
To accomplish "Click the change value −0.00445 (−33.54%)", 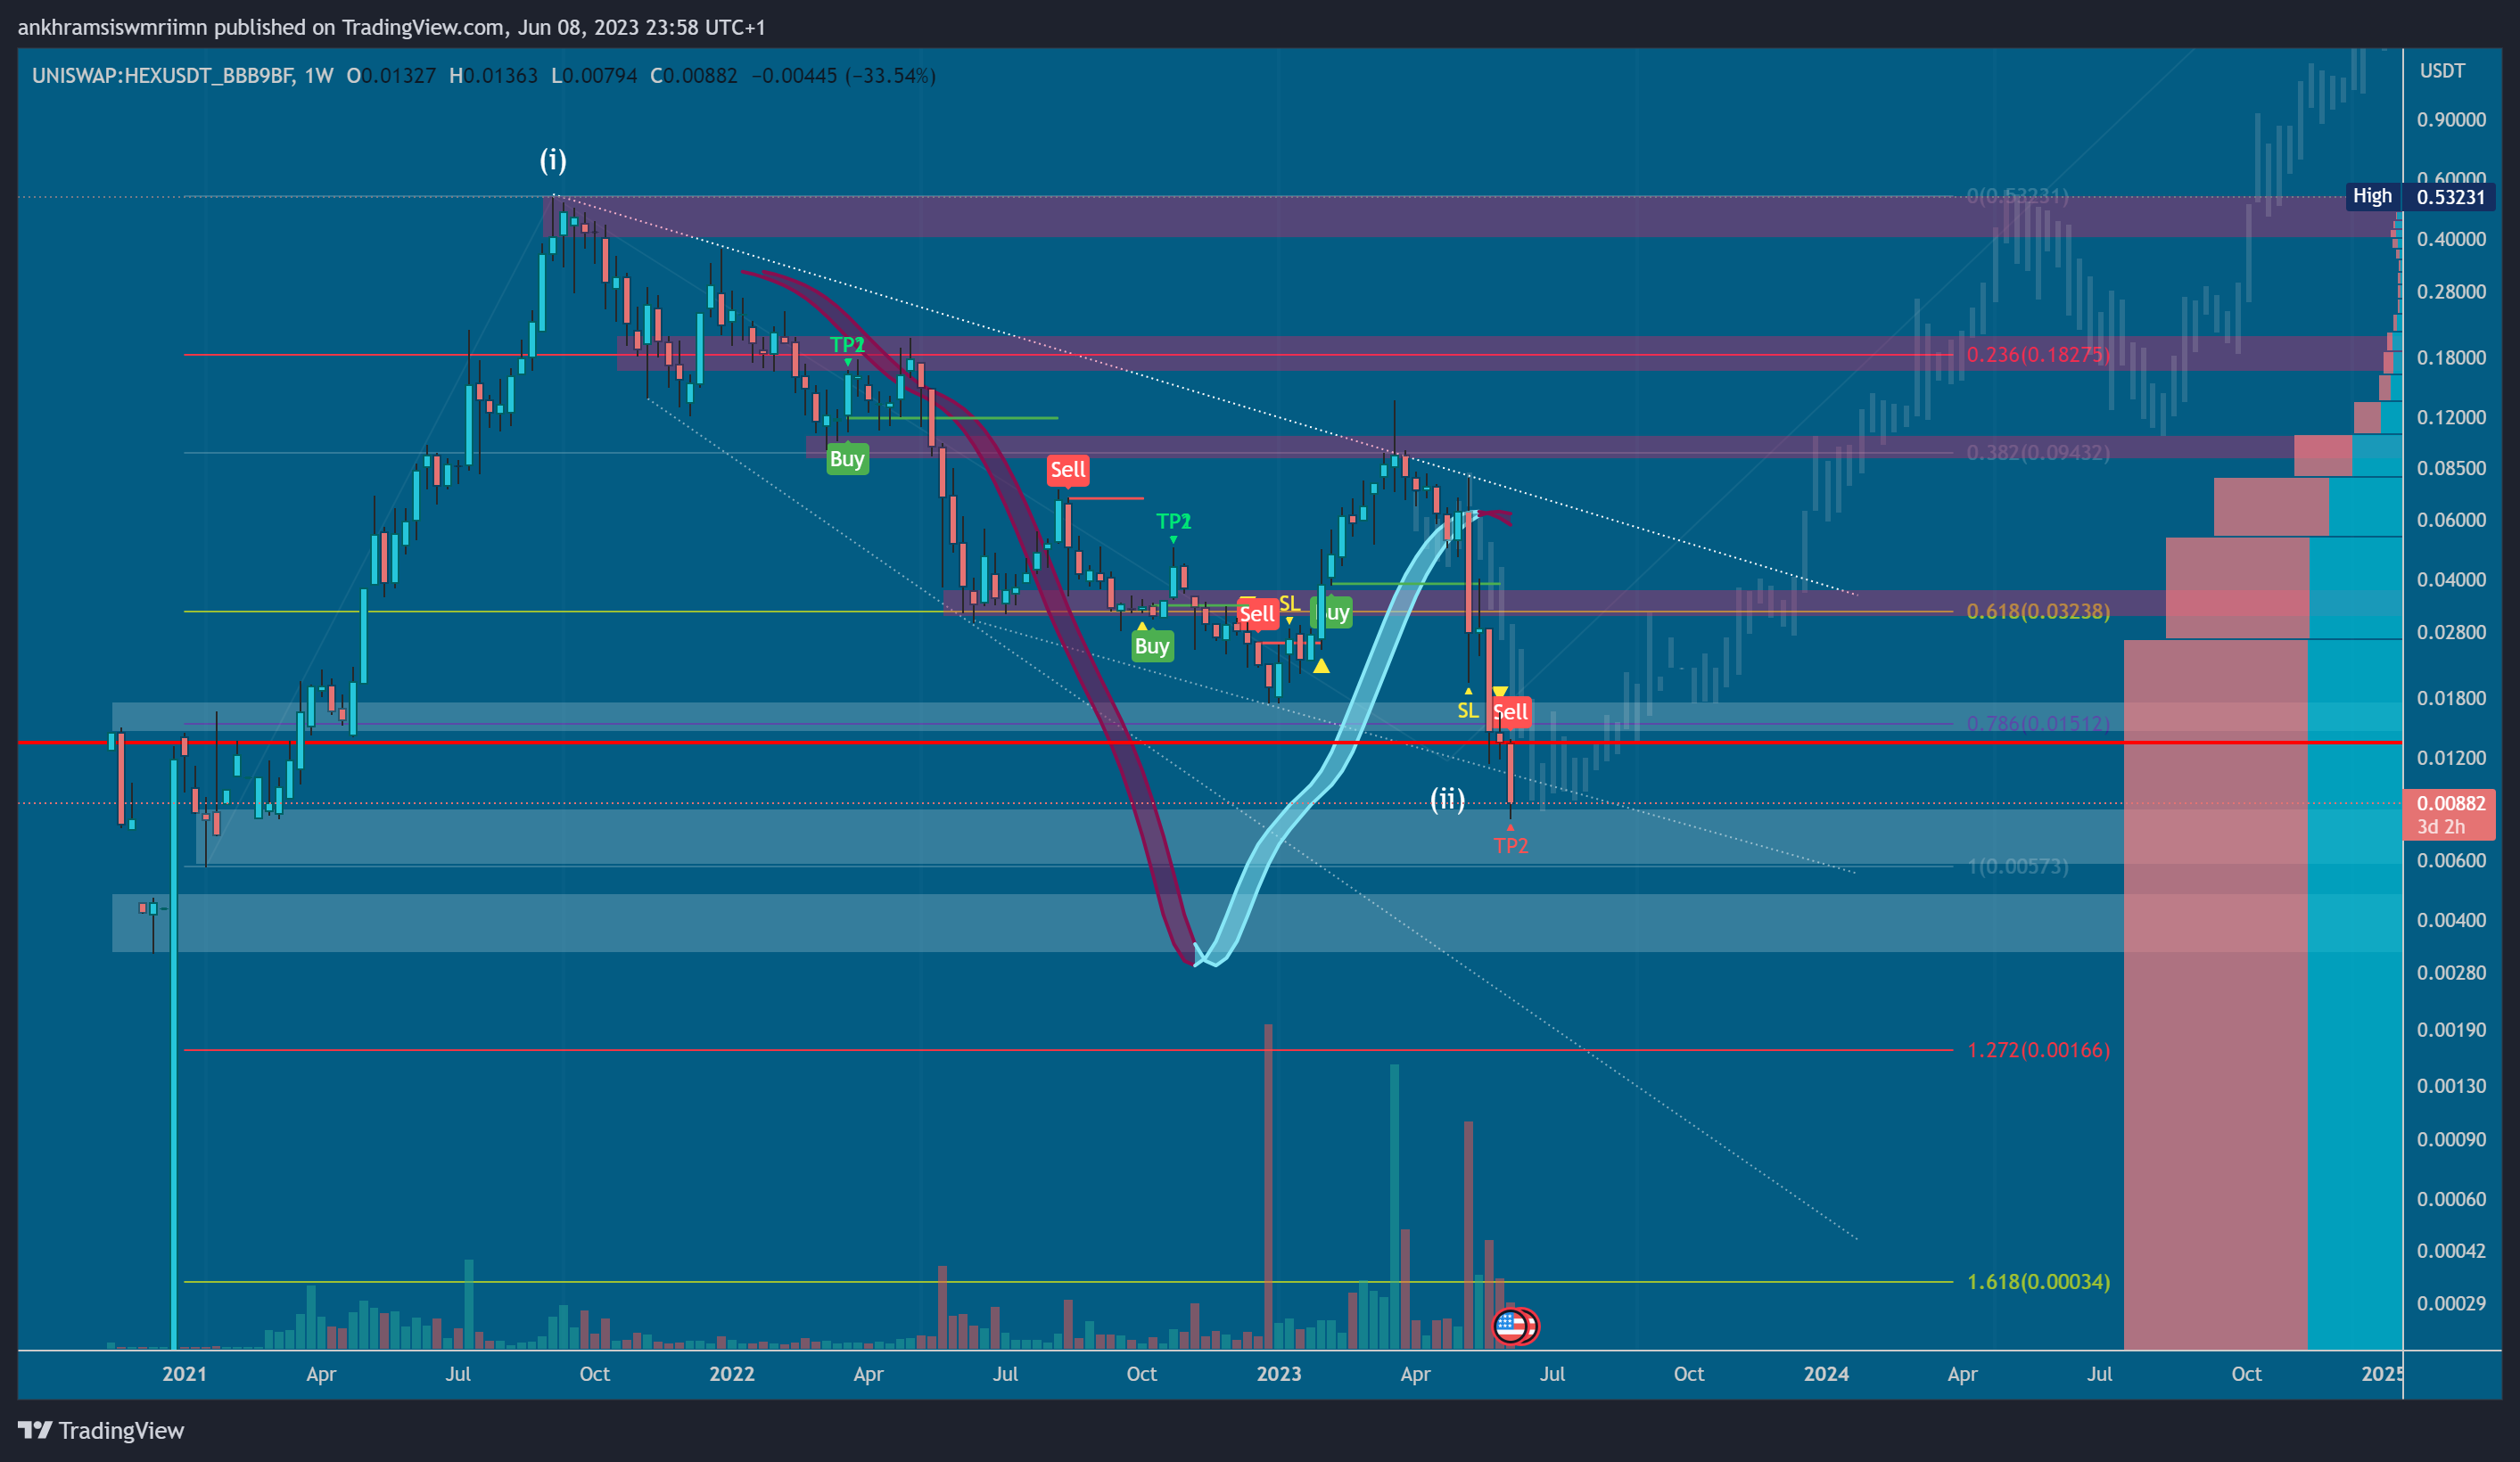I will tap(843, 76).
